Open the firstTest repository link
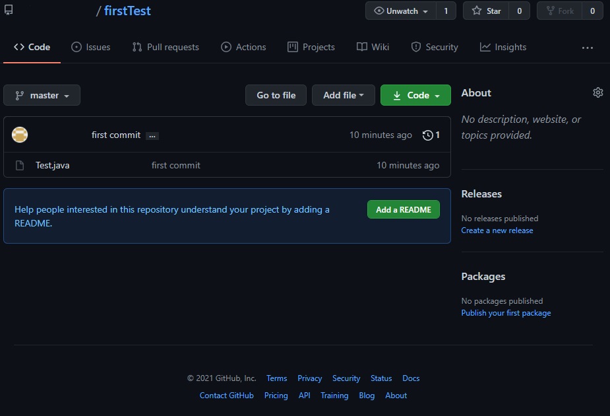610x416 pixels. click(127, 11)
